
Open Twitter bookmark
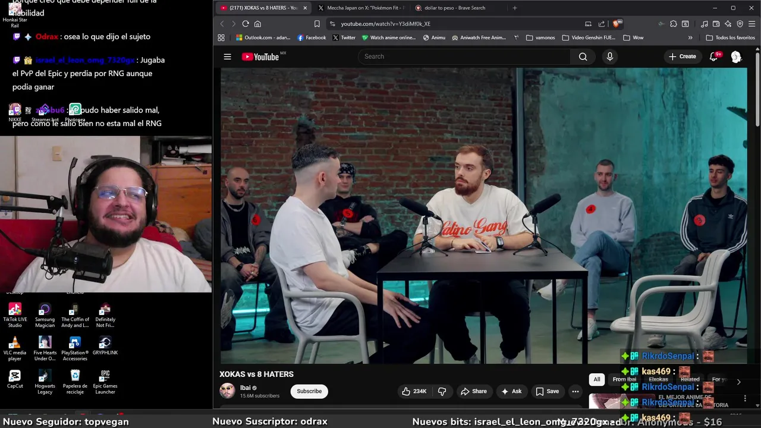coord(344,37)
